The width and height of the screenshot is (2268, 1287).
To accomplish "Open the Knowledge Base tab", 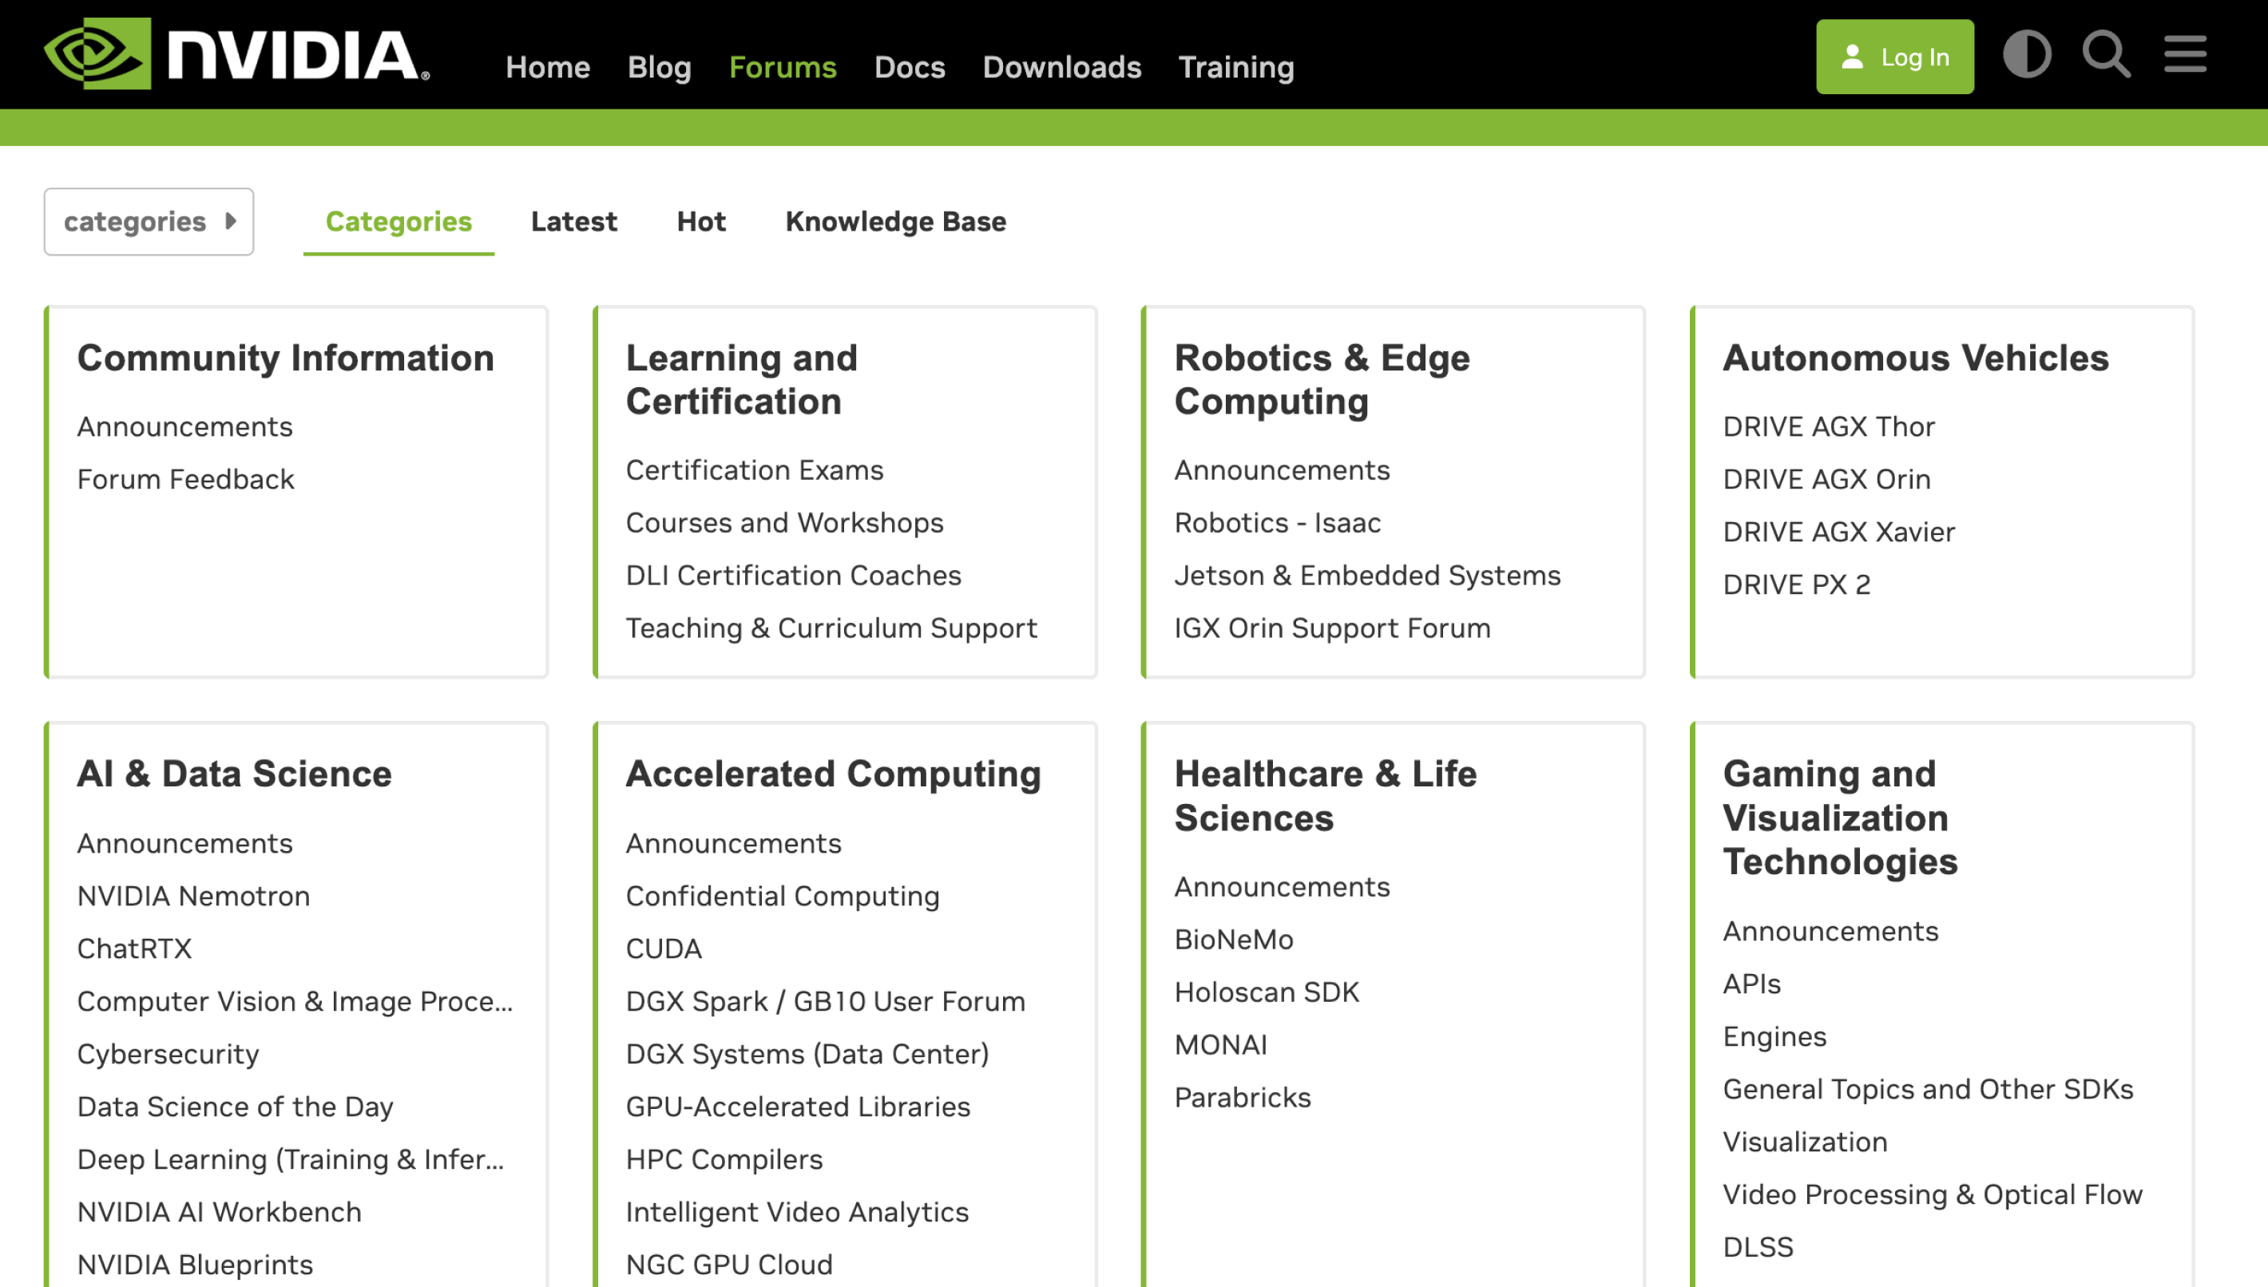I will (x=895, y=222).
